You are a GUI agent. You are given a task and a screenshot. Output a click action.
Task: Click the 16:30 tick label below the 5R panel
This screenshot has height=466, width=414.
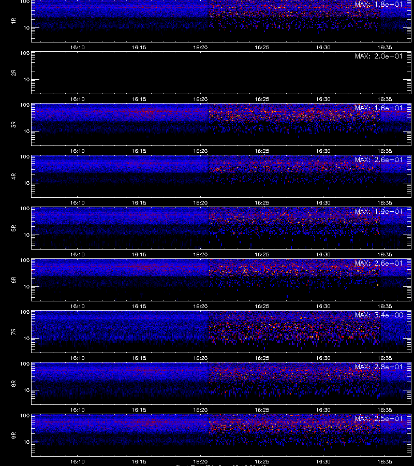click(323, 255)
